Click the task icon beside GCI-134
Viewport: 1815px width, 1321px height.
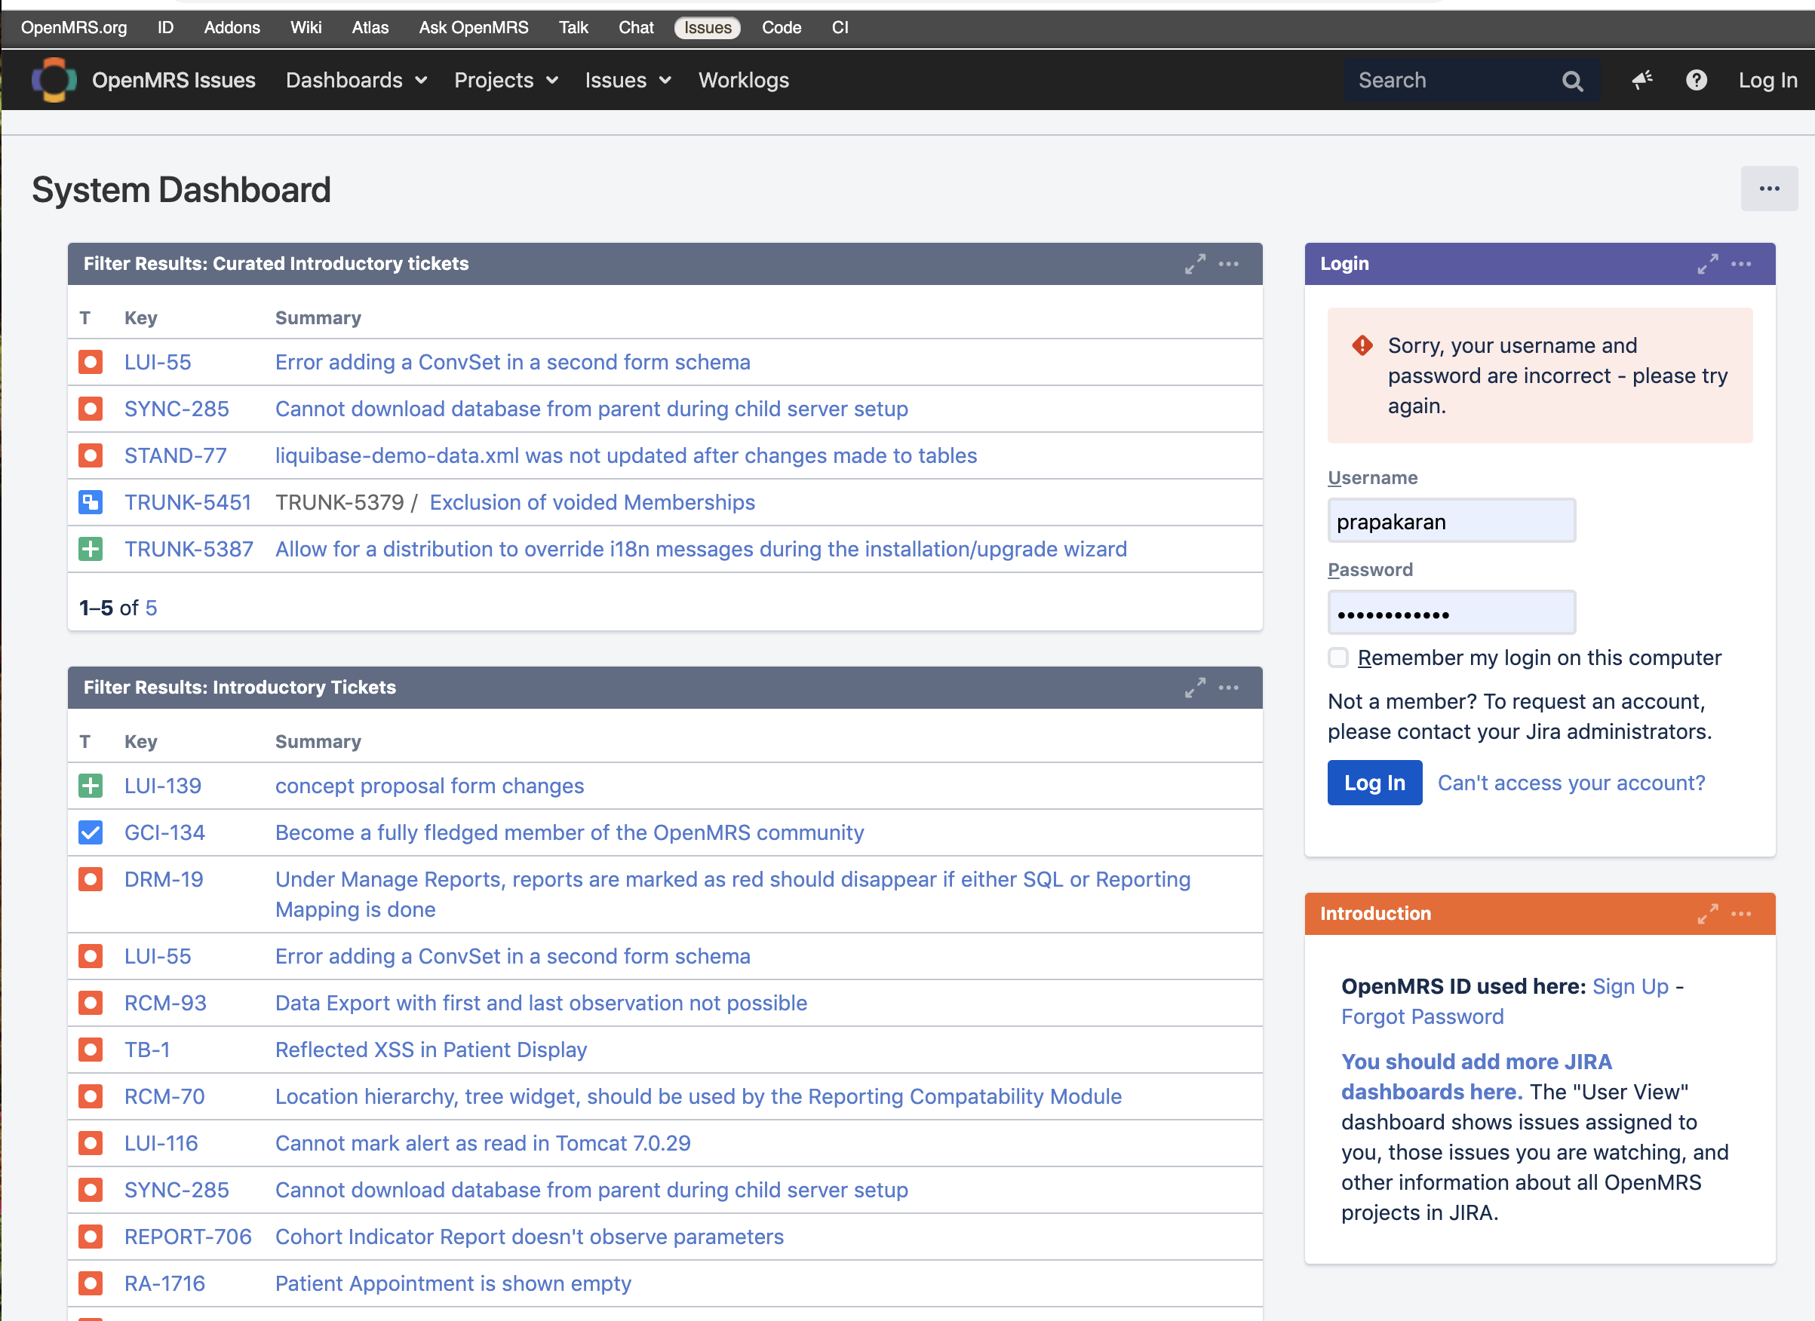[91, 832]
